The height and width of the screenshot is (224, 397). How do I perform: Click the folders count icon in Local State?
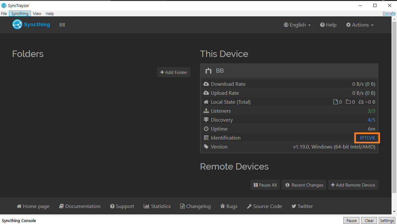coord(348,102)
